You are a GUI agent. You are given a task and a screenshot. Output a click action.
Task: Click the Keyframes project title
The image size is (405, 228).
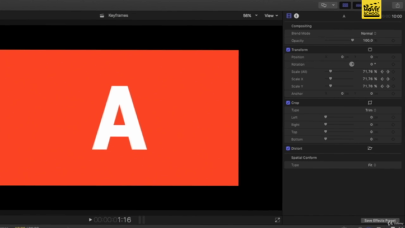tap(118, 15)
